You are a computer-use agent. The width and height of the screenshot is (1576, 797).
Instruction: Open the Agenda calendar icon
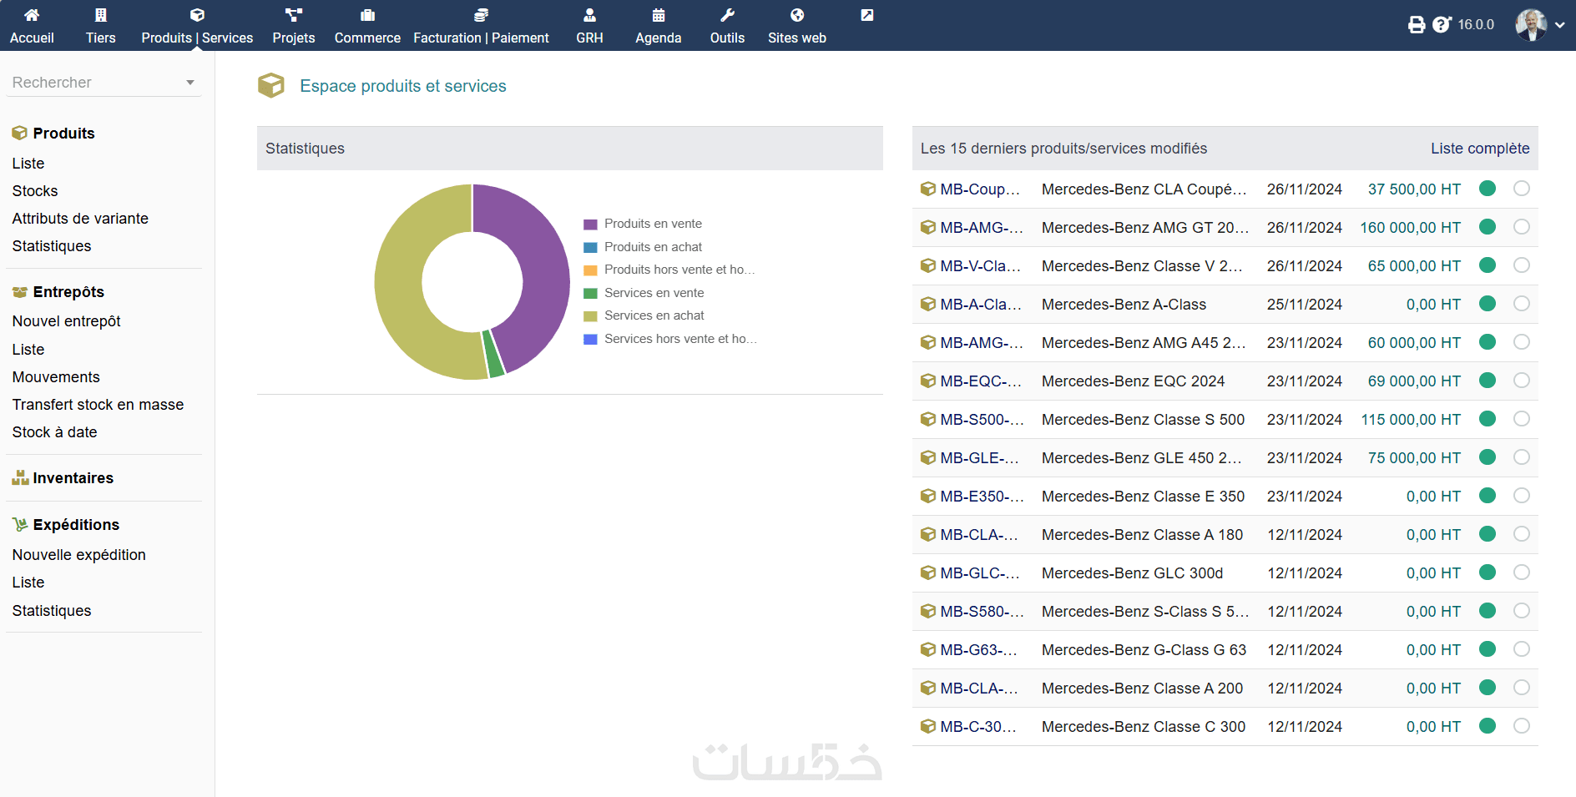pyautogui.click(x=659, y=15)
